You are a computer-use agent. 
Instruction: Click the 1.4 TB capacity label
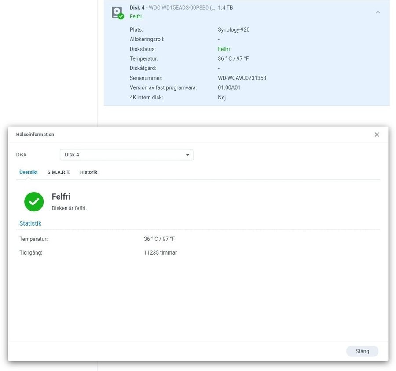coord(225,8)
